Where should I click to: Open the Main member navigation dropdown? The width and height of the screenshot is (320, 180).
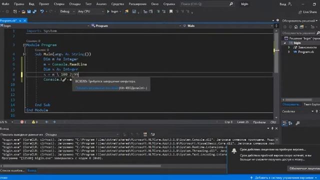tap(227, 25)
